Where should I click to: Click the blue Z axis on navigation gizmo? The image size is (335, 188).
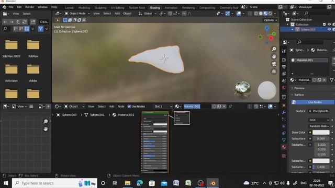[x=267, y=28]
